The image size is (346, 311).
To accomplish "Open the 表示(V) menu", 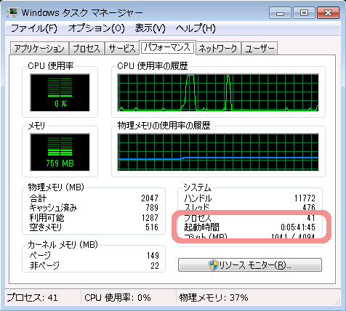I will click(150, 28).
